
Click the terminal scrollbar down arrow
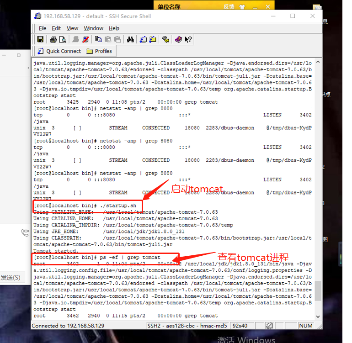(x=318, y=317)
